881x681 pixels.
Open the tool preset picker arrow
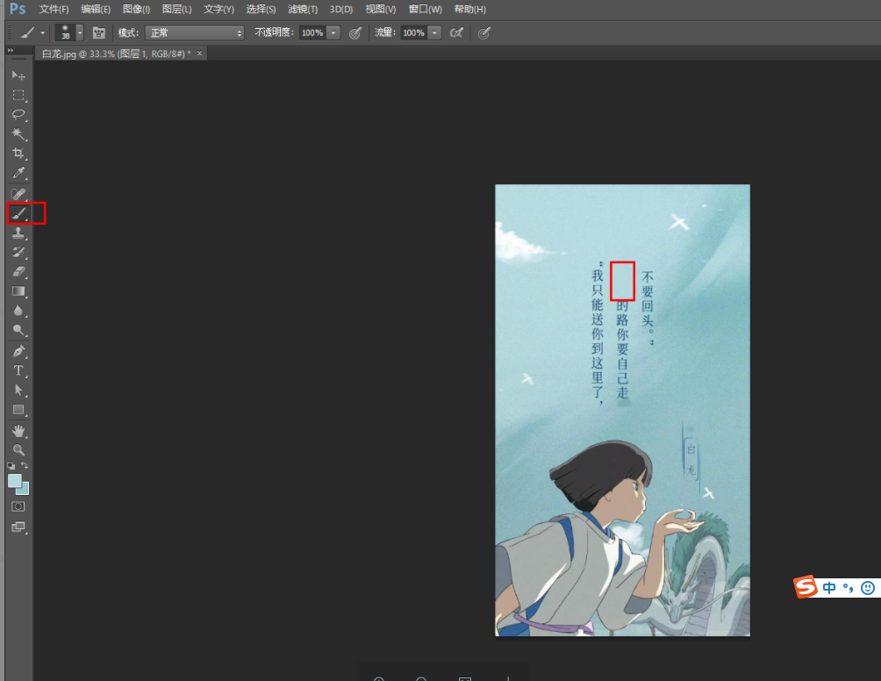(43, 32)
